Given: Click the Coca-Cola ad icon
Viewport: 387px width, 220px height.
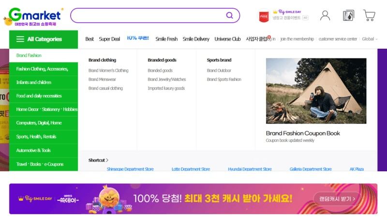Looking at the screenshot, I should (x=264, y=16).
